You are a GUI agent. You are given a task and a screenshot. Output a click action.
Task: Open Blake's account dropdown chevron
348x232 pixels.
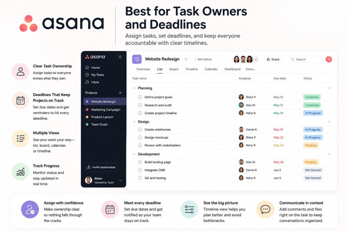(x=120, y=180)
